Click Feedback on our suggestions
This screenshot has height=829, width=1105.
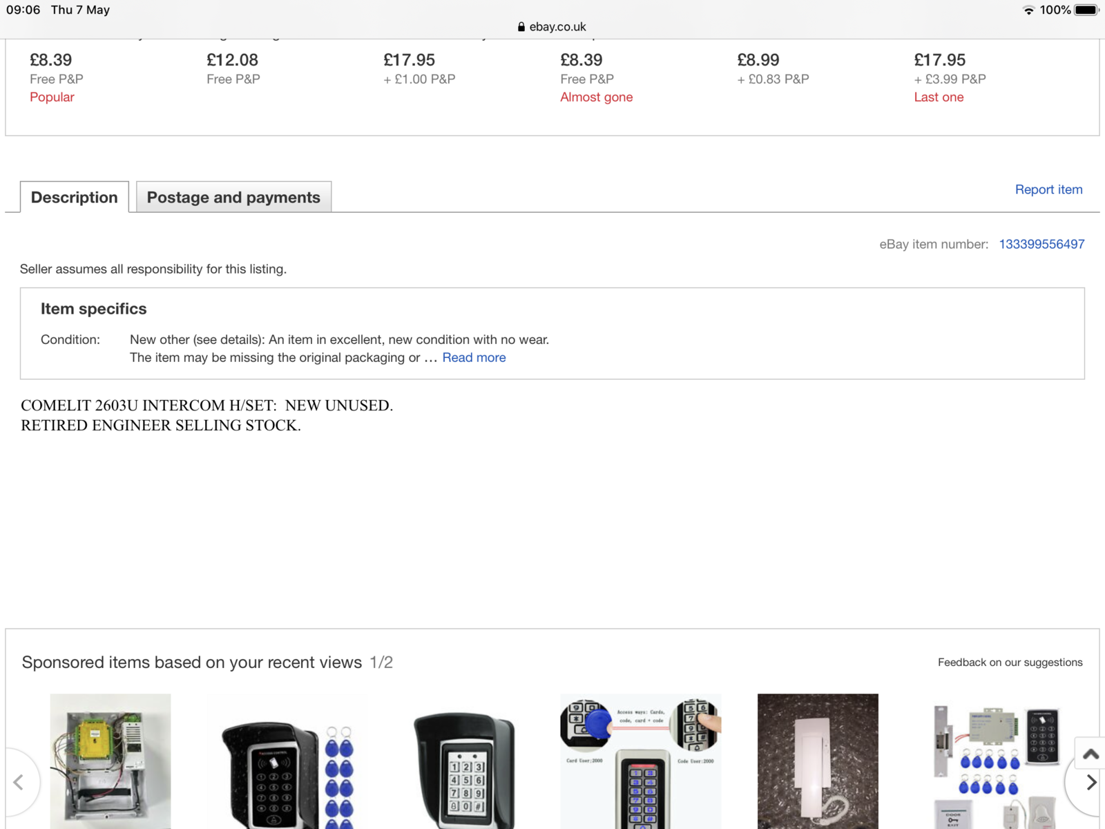[1010, 663]
